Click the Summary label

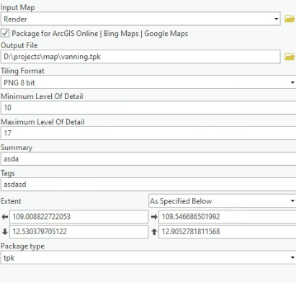17,147
